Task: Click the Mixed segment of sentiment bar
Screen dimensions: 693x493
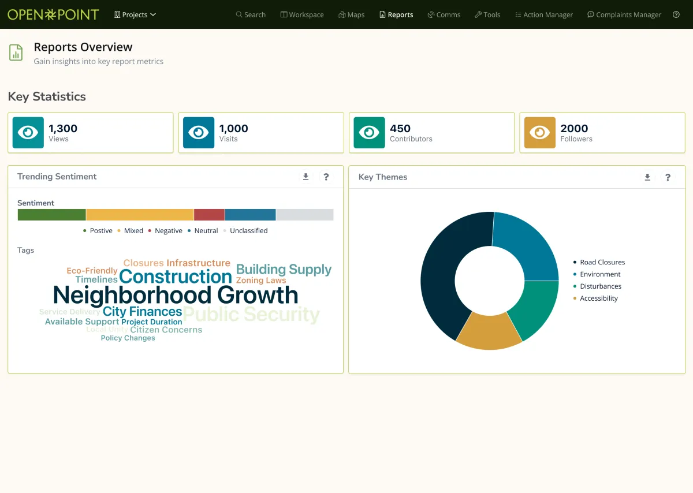Action: (140, 215)
